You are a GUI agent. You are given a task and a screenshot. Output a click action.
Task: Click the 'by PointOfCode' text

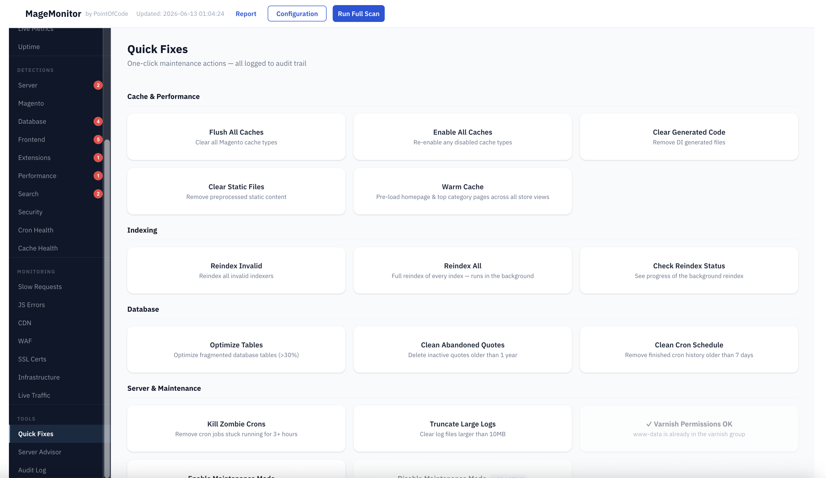(x=107, y=14)
